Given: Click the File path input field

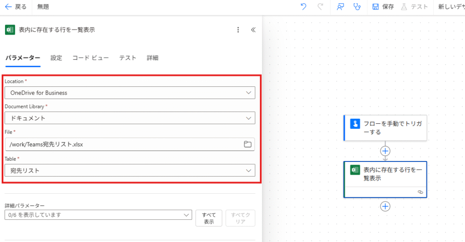Looking at the screenshot, I should click(x=130, y=144).
